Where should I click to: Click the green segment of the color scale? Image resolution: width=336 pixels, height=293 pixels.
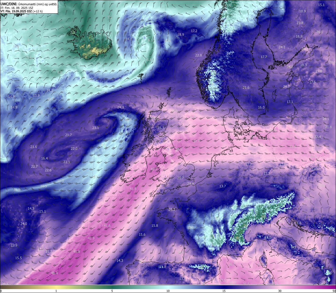click(112, 287)
